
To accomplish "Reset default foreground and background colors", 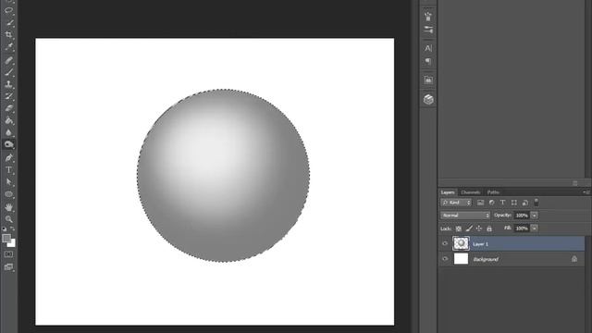I will tap(4, 228).
